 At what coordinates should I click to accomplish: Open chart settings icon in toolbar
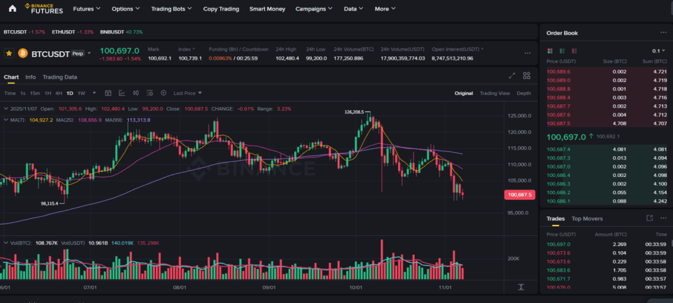164,93
